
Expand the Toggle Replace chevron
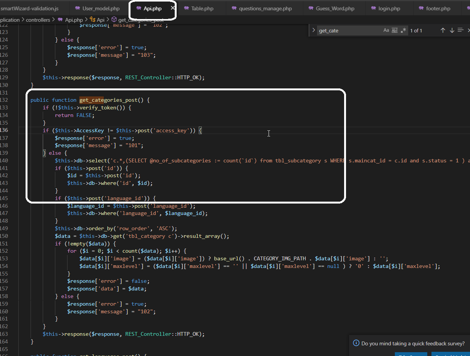click(313, 30)
